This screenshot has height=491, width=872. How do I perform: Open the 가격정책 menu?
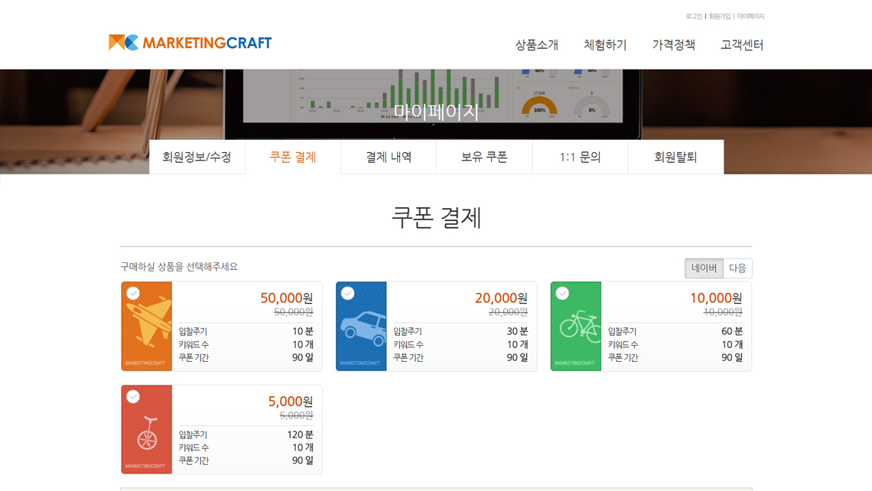coord(673,45)
